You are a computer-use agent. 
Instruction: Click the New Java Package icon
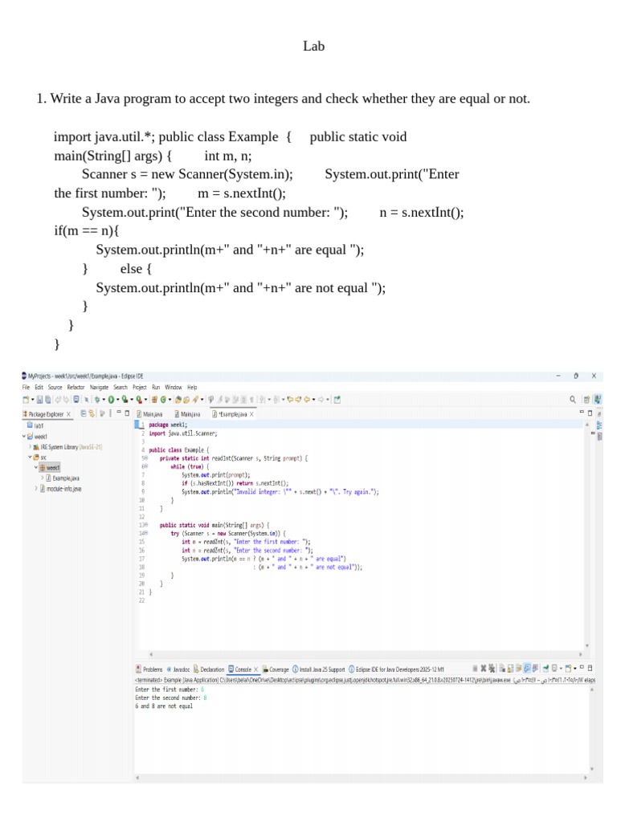(155, 400)
